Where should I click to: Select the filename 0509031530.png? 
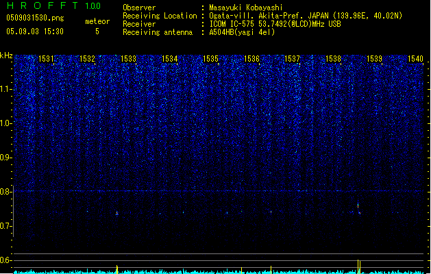pyautogui.click(x=35, y=18)
